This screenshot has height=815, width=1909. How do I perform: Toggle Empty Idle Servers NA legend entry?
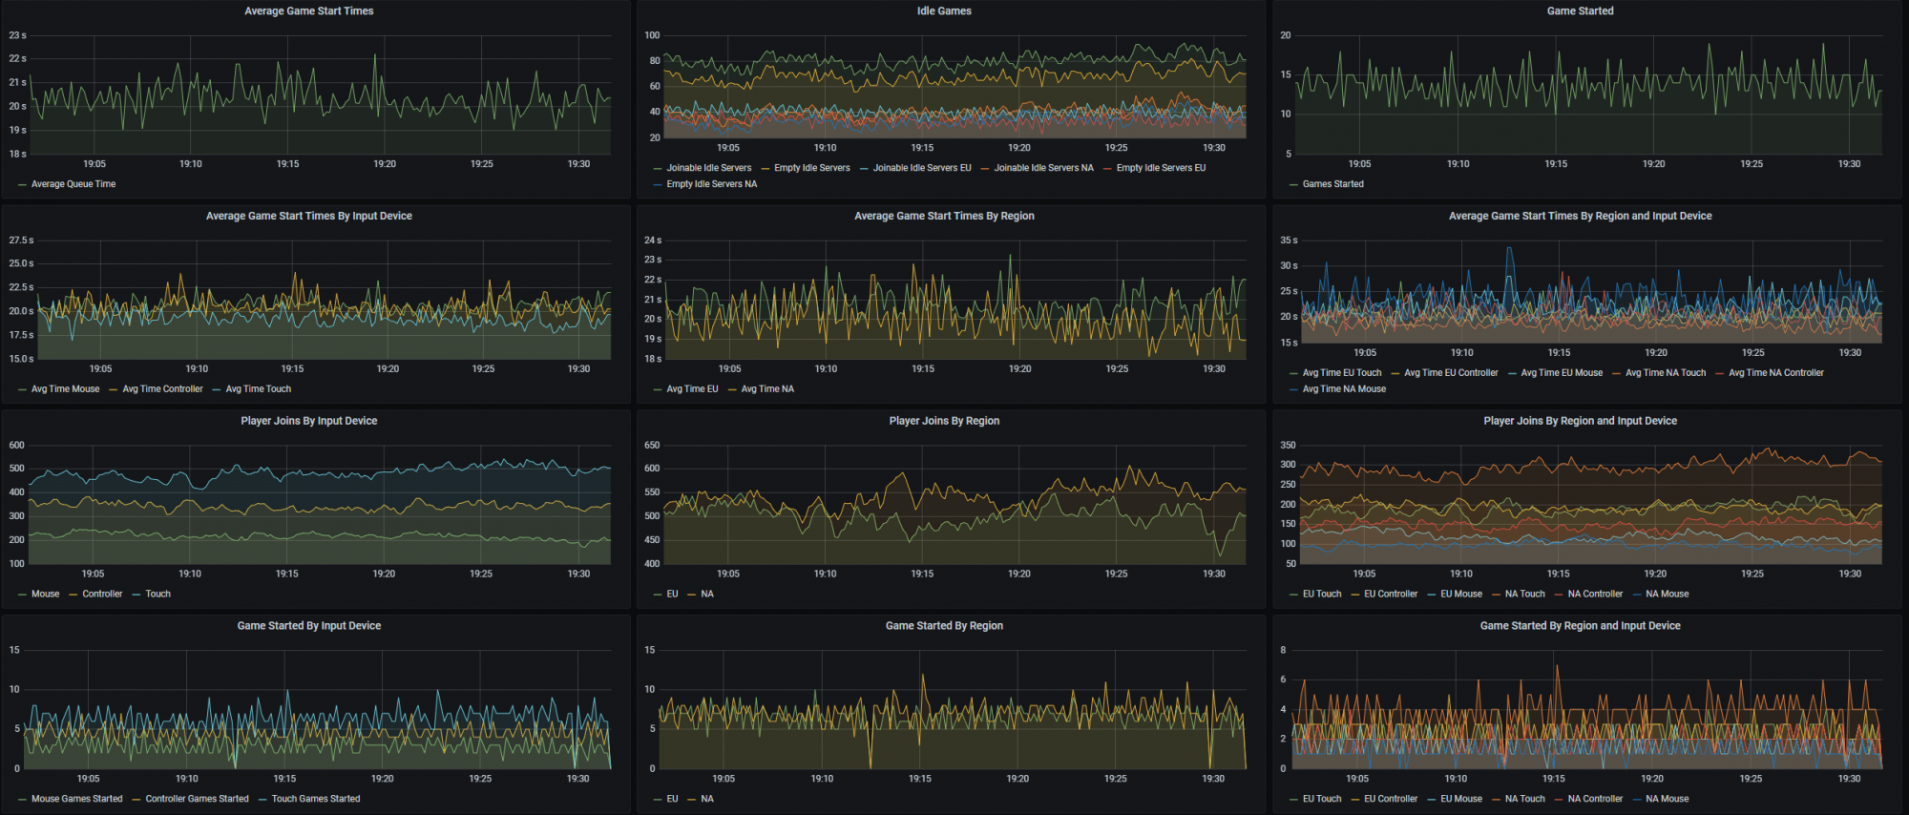pos(711,184)
